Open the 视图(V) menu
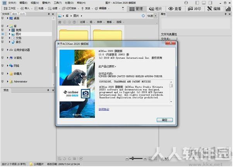Screen dimensions: 233x167 [35, 3]
